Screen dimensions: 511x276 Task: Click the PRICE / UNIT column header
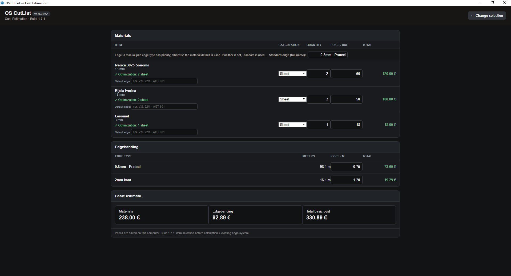click(340, 45)
